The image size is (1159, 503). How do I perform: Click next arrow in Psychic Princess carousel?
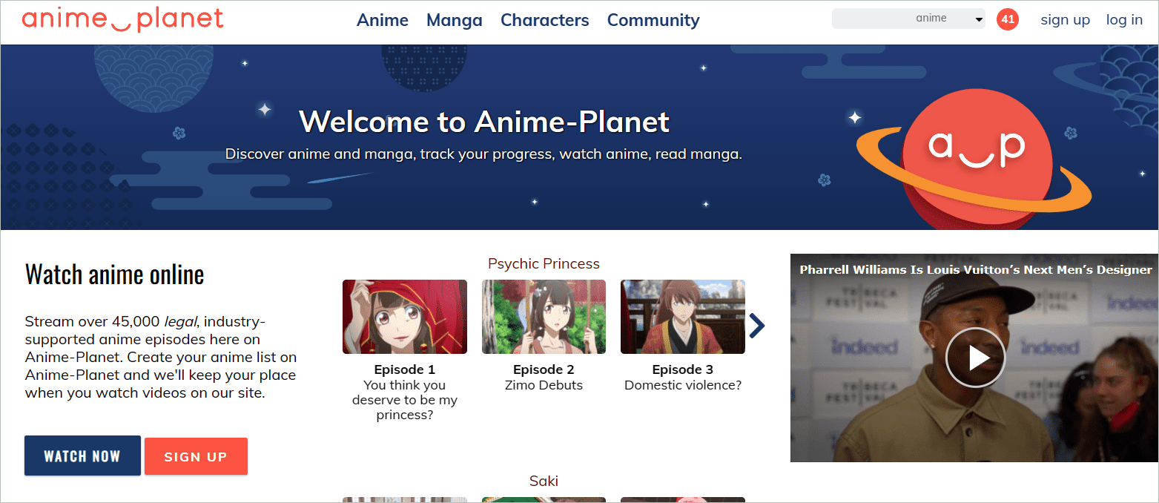(756, 325)
